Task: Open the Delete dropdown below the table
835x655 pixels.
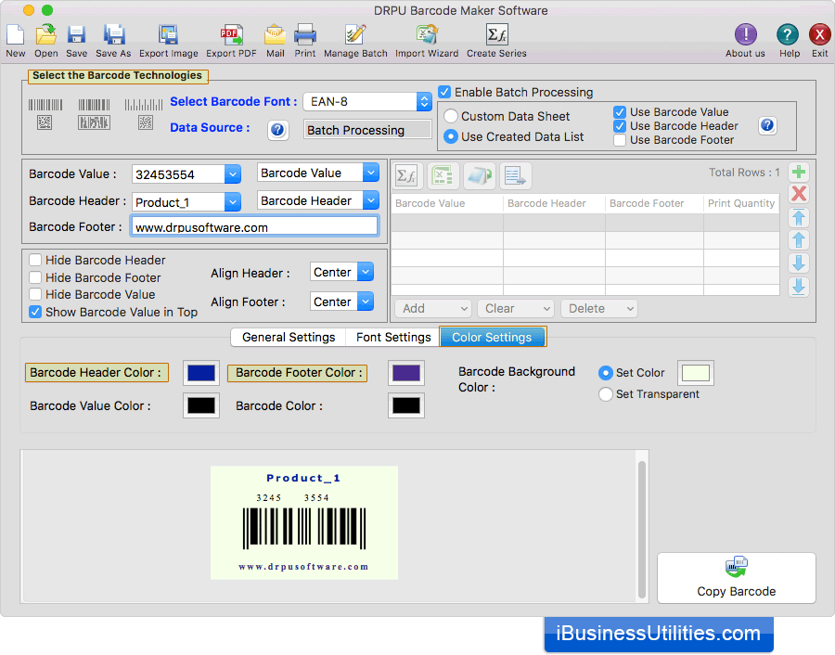Action: [599, 308]
